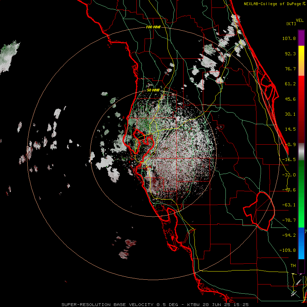Click the -78.7 velocity scale value
Screen dimensions: 307x307
coord(289,220)
